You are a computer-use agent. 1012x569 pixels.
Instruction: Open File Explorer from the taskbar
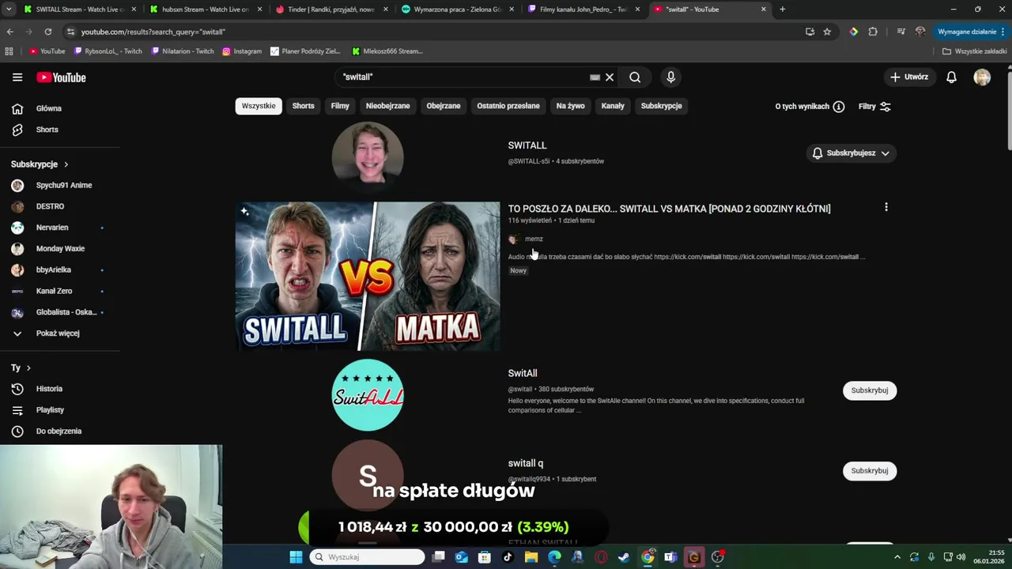pyautogui.click(x=531, y=557)
